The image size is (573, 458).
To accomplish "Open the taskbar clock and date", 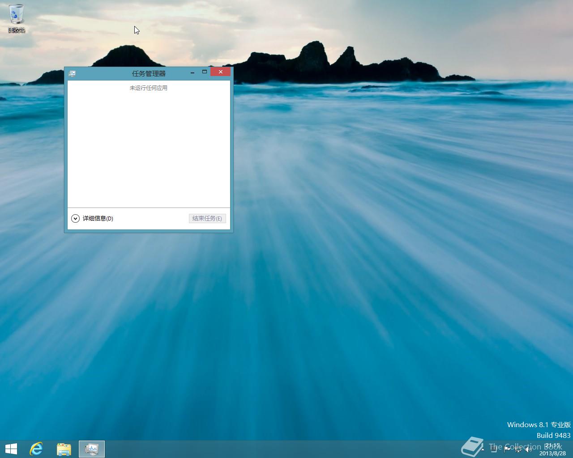I will point(552,450).
